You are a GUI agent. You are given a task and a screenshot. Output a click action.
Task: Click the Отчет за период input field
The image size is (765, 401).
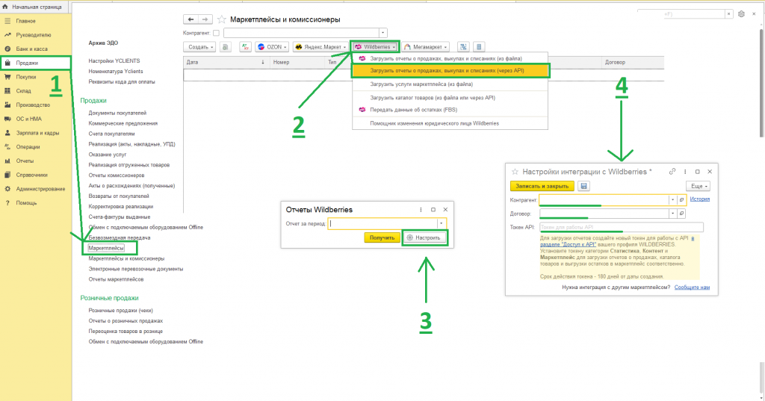click(382, 224)
